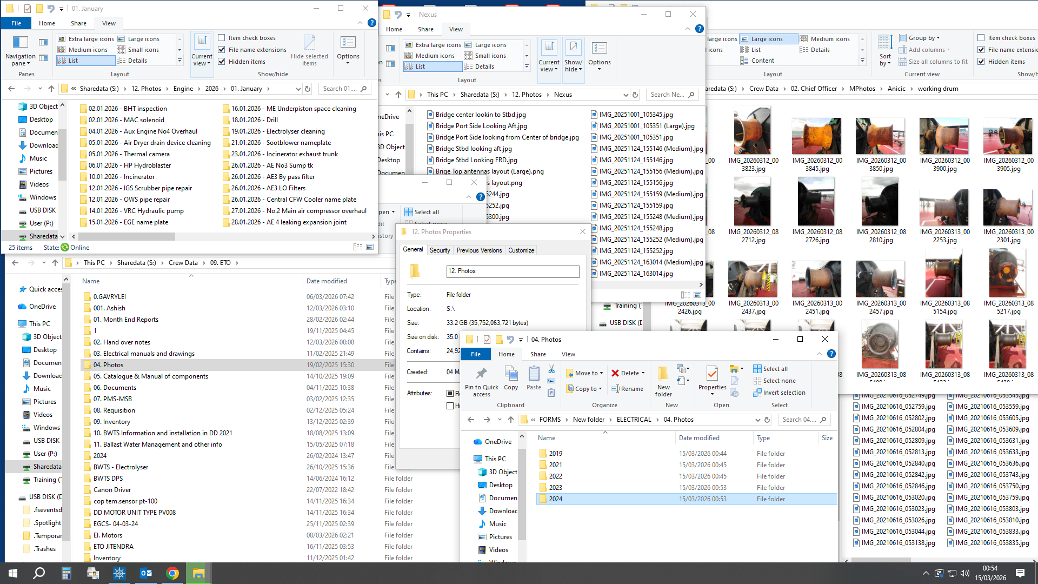The image size is (1038, 584).
Task: Click the Cut scissors icon in Clipboard group
Action: coord(551,369)
